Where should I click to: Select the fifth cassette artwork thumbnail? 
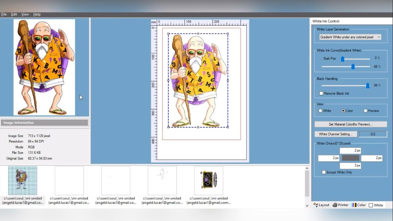(209, 180)
